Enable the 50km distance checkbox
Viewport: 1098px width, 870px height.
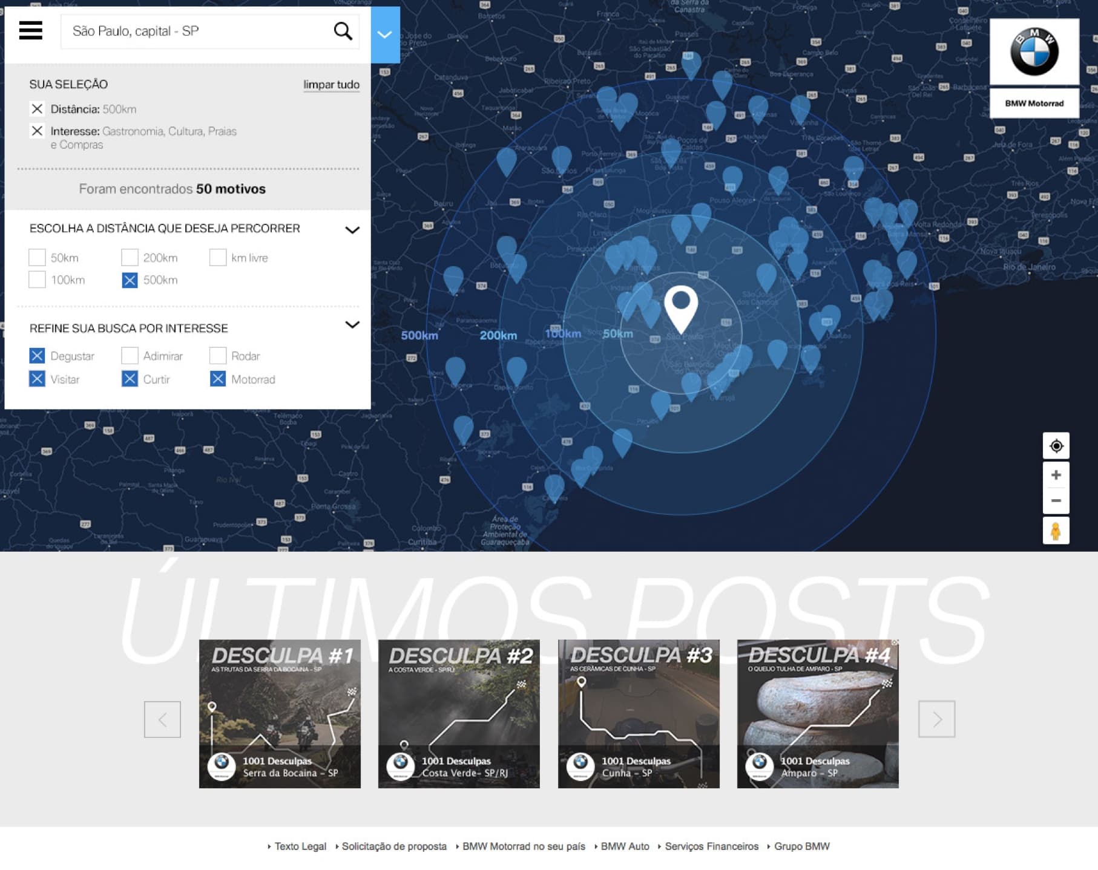tap(37, 258)
